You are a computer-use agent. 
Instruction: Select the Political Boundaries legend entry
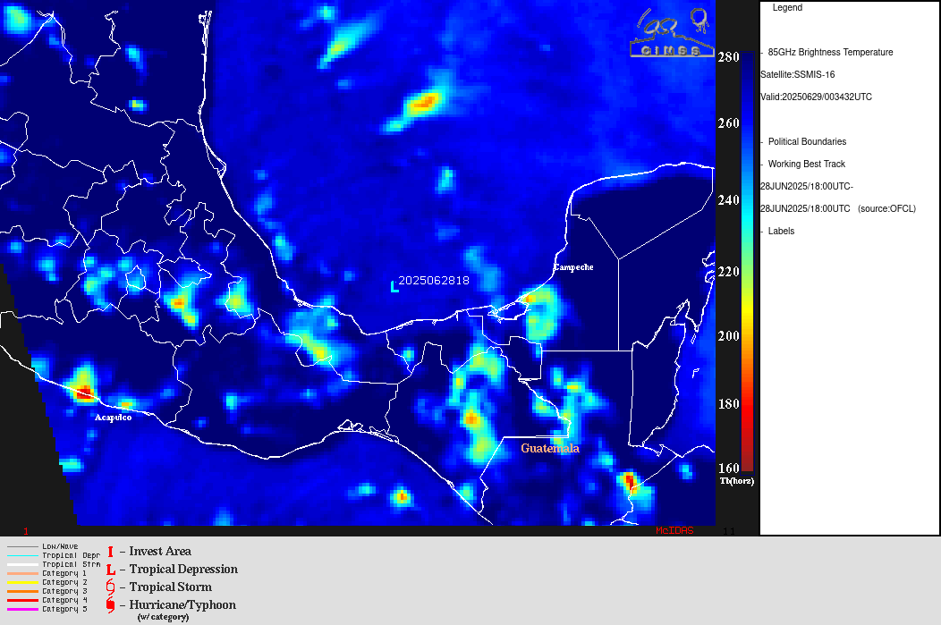807,142
